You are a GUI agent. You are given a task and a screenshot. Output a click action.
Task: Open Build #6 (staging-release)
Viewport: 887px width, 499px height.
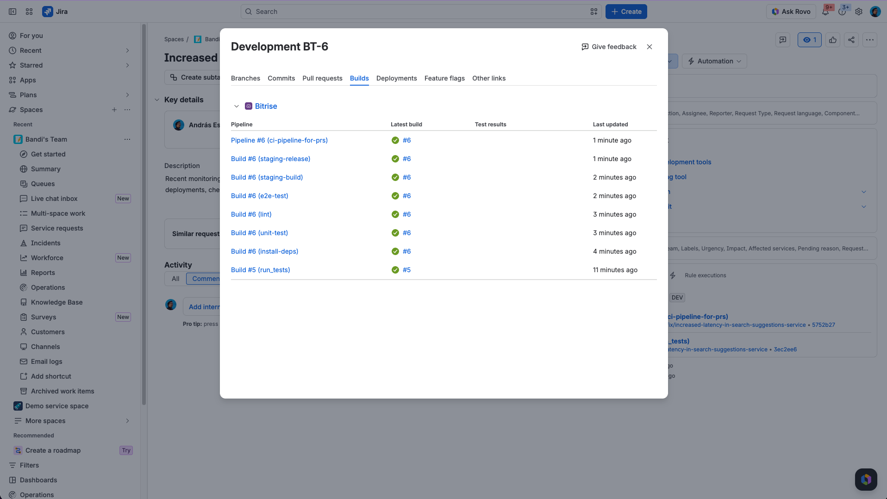(x=270, y=159)
